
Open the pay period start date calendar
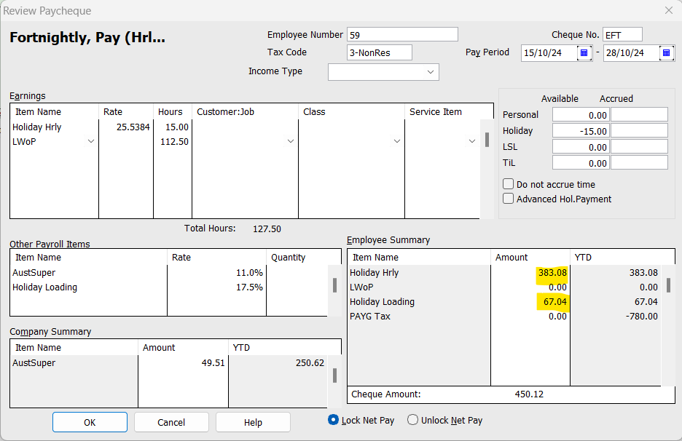(584, 53)
